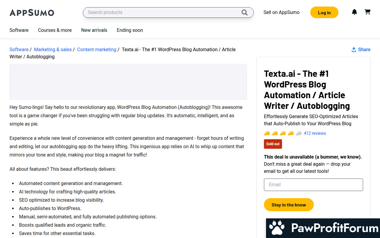Open the notifications bell
Viewport: 380px width, 238px height.
coord(354,12)
